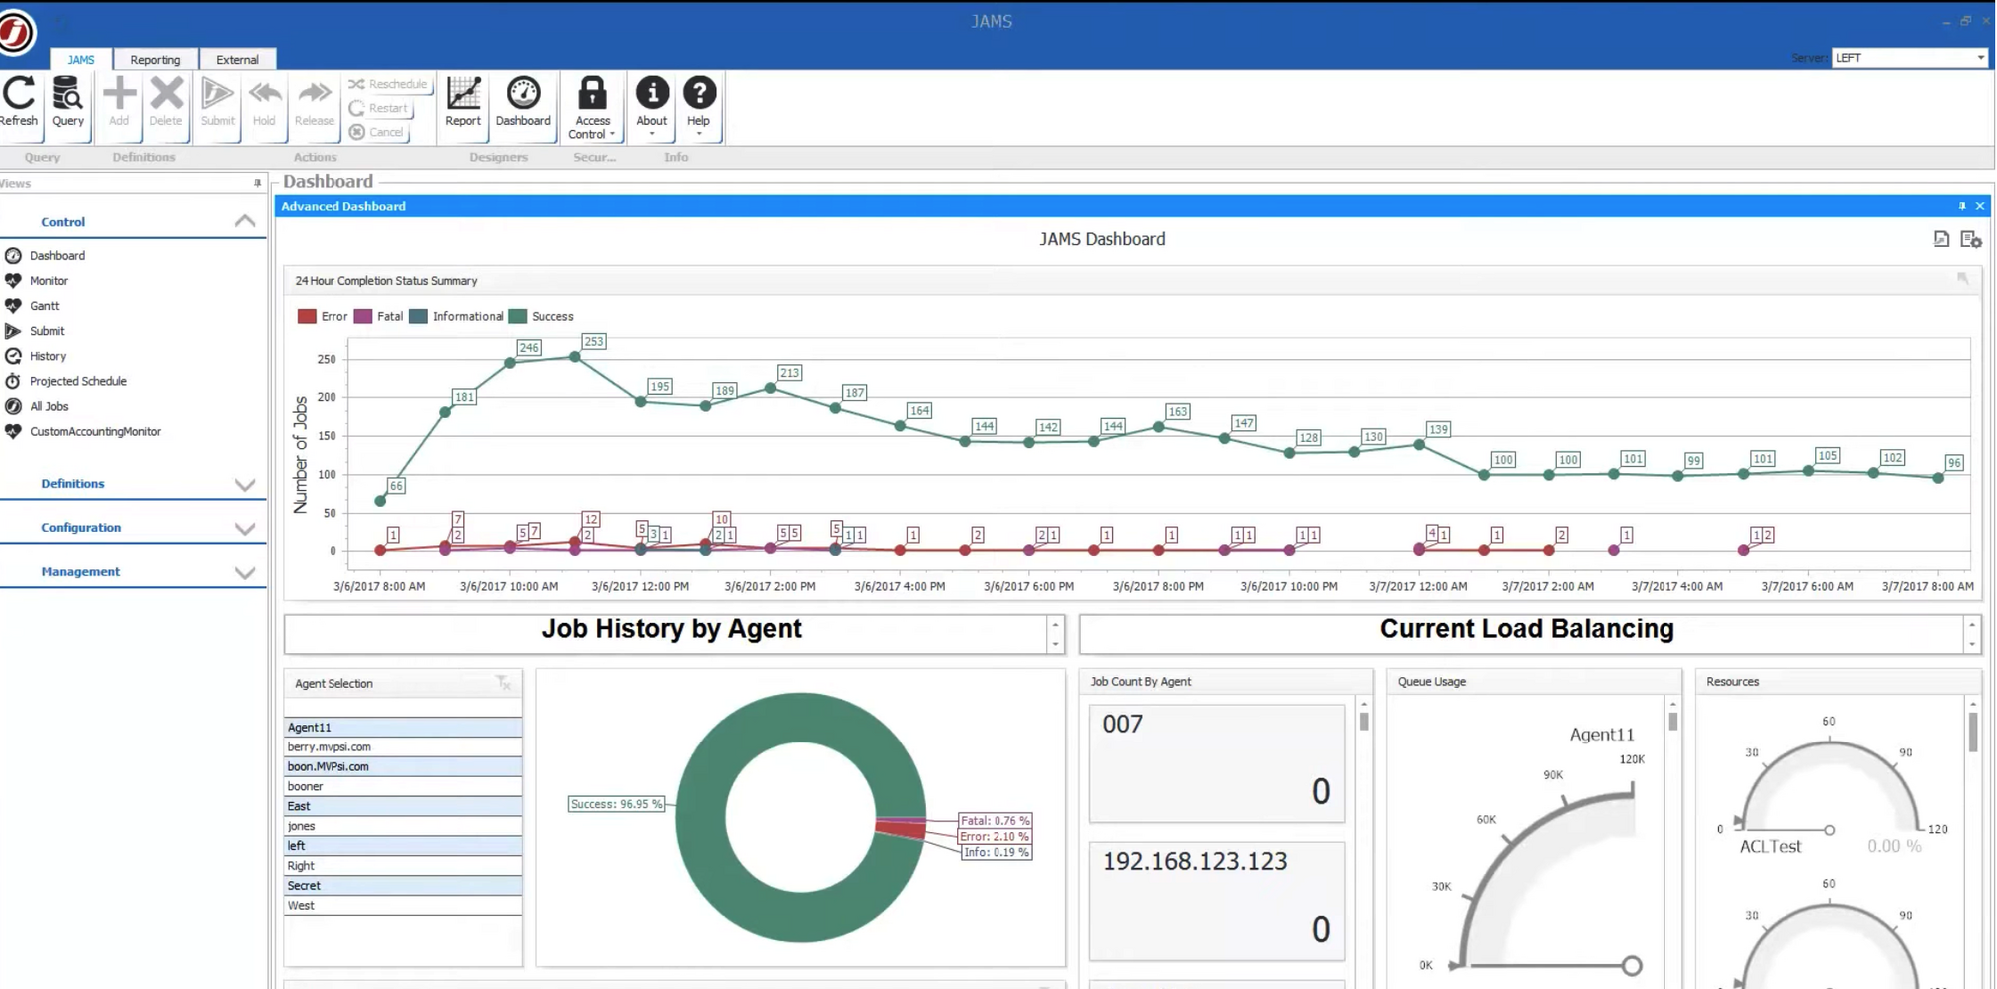Toggle the Informational series in the legend
Screen dimensions: 1997x989
[466, 316]
